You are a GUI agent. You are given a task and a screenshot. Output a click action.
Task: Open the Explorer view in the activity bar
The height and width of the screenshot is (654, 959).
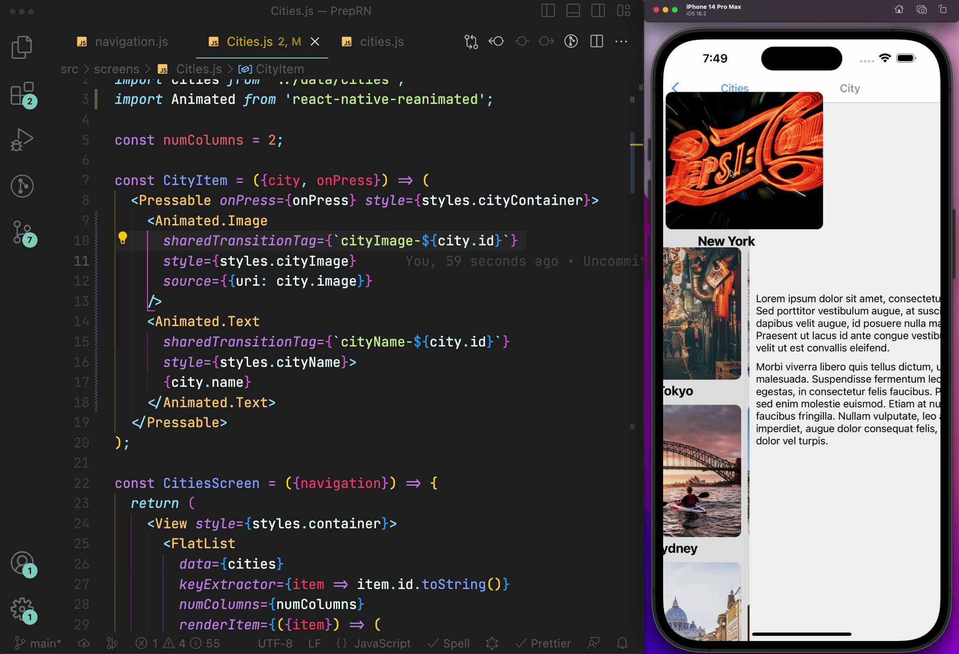(x=22, y=47)
